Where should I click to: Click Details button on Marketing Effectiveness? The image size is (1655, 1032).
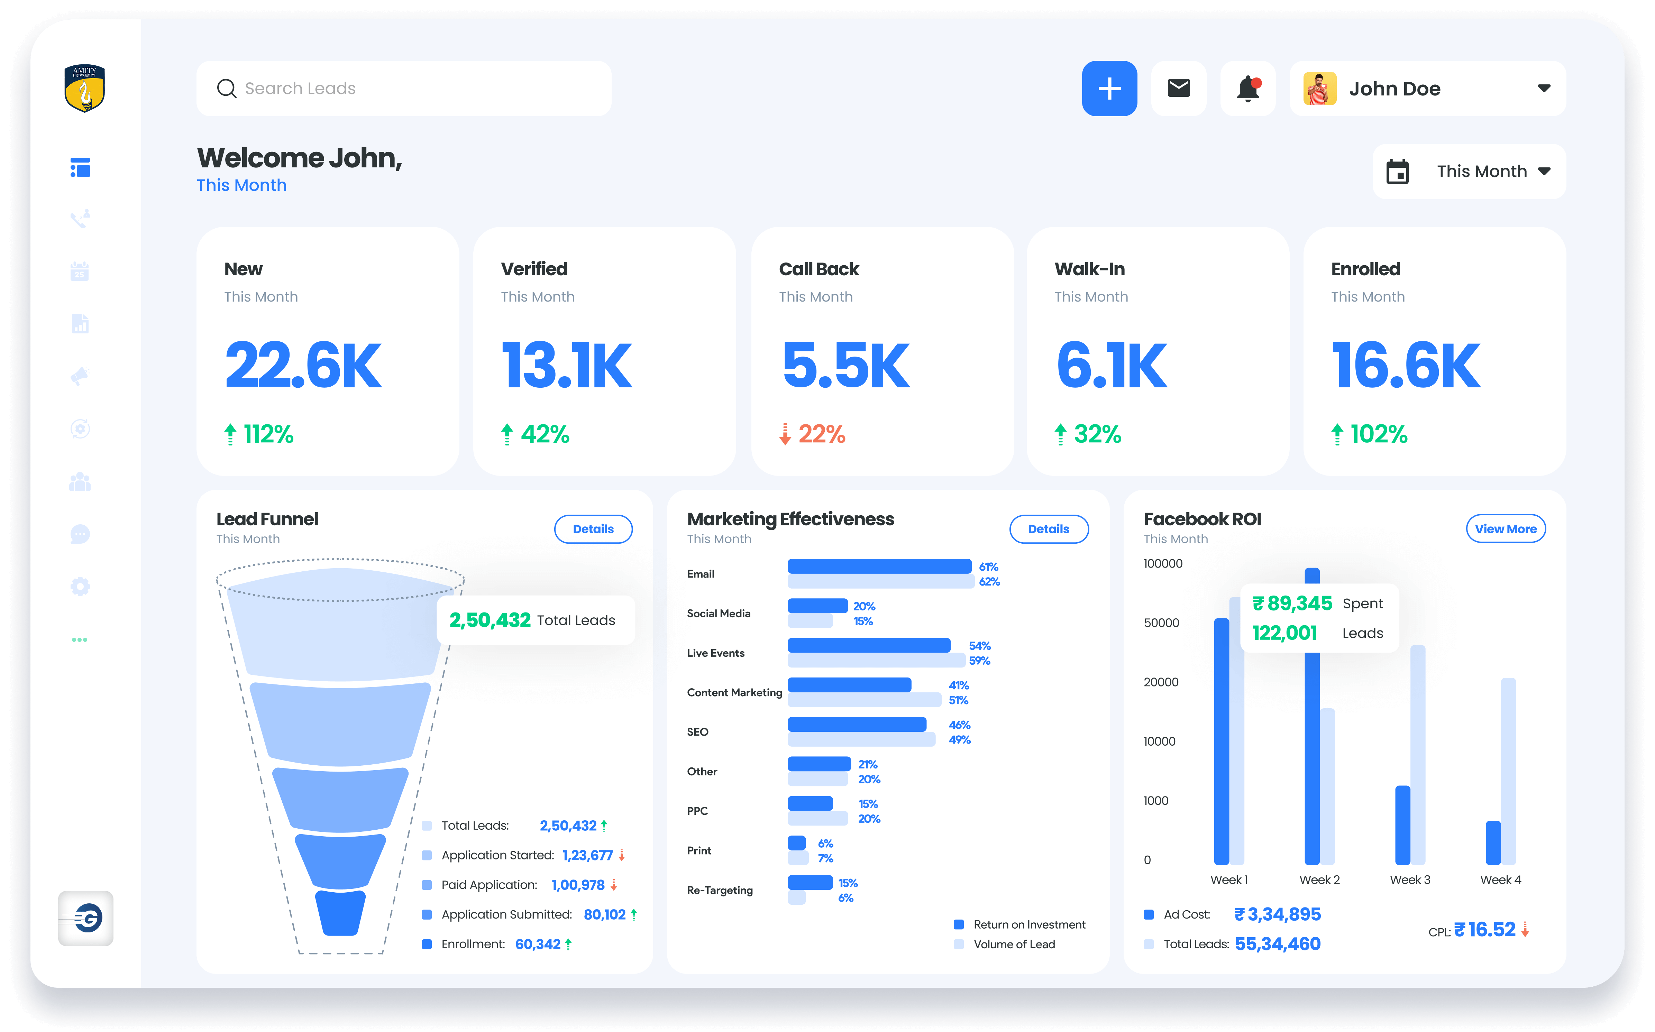coord(1048,529)
